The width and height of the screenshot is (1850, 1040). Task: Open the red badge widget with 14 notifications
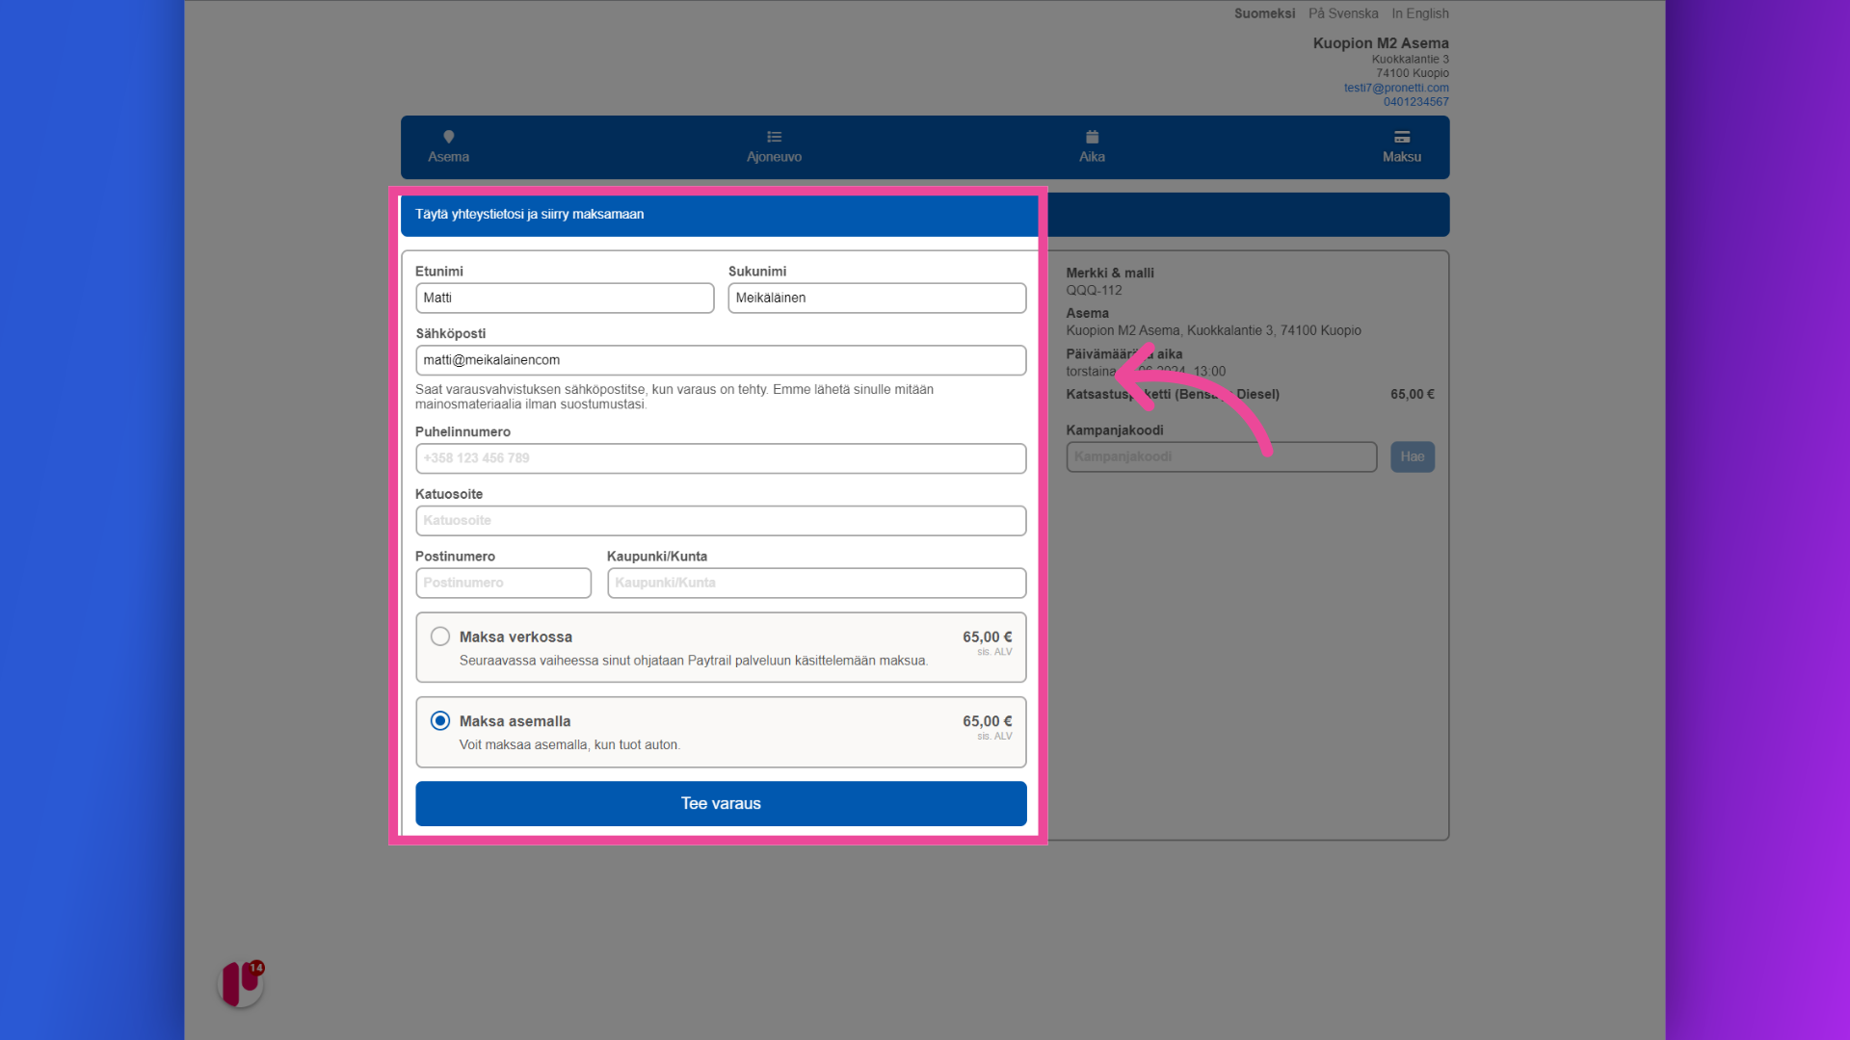click(x=241, y=983)
